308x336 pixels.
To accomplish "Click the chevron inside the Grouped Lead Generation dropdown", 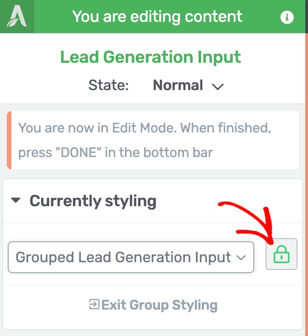I will tap(241, 258).
